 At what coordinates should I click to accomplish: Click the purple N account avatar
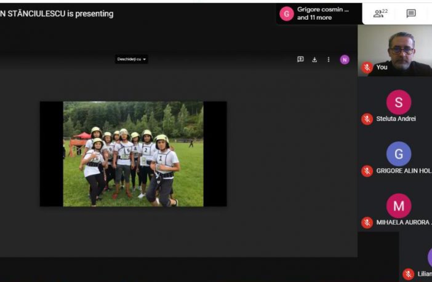pos(345,60)
